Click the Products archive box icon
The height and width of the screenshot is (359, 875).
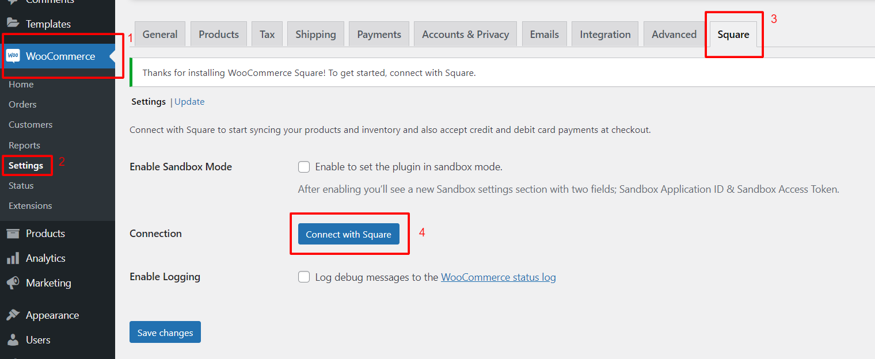pos(13,233)
